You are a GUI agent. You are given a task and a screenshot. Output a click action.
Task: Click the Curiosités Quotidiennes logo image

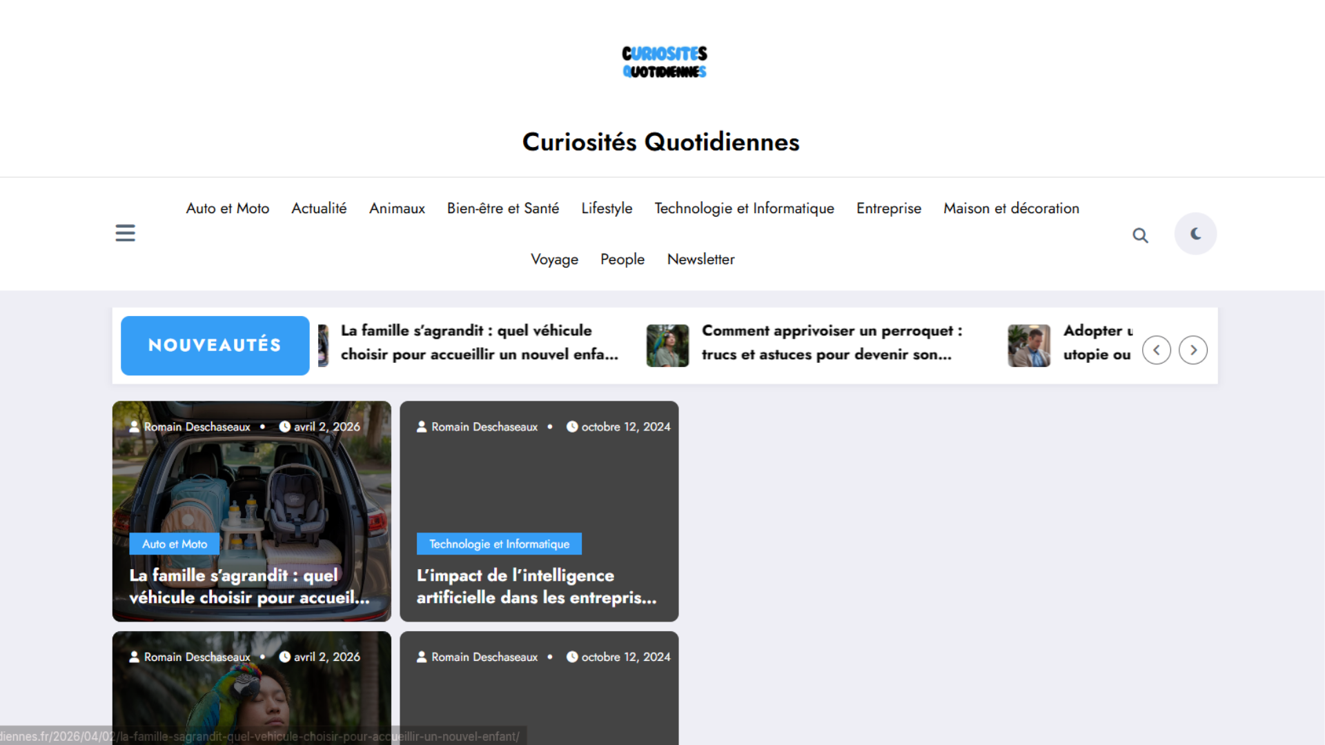tap(664, 62)
